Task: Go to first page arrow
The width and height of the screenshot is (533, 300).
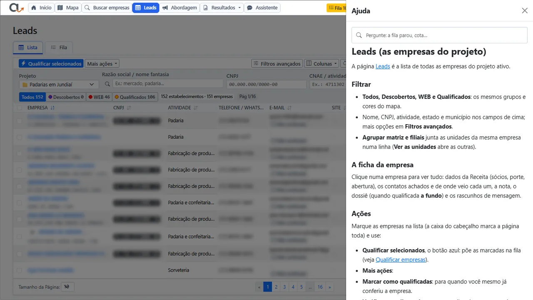Action: [x=259, y=287]
